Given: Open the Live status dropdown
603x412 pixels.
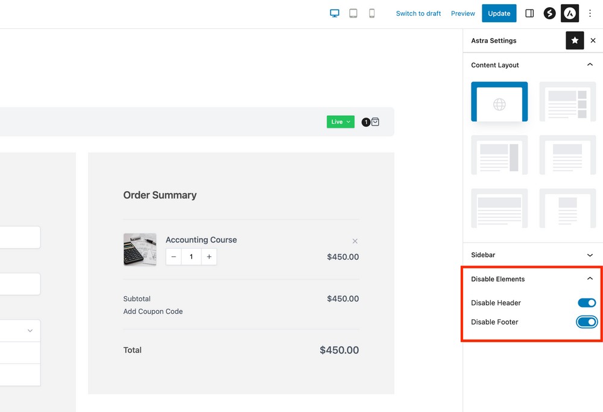Looking at the screenshot, I should point(340,121).
